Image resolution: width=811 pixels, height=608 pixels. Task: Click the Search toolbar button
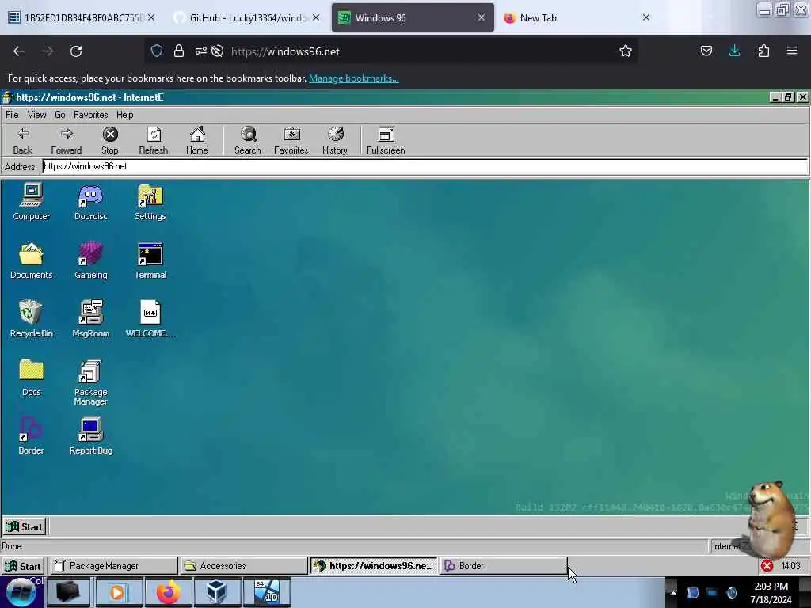[248, 141]
